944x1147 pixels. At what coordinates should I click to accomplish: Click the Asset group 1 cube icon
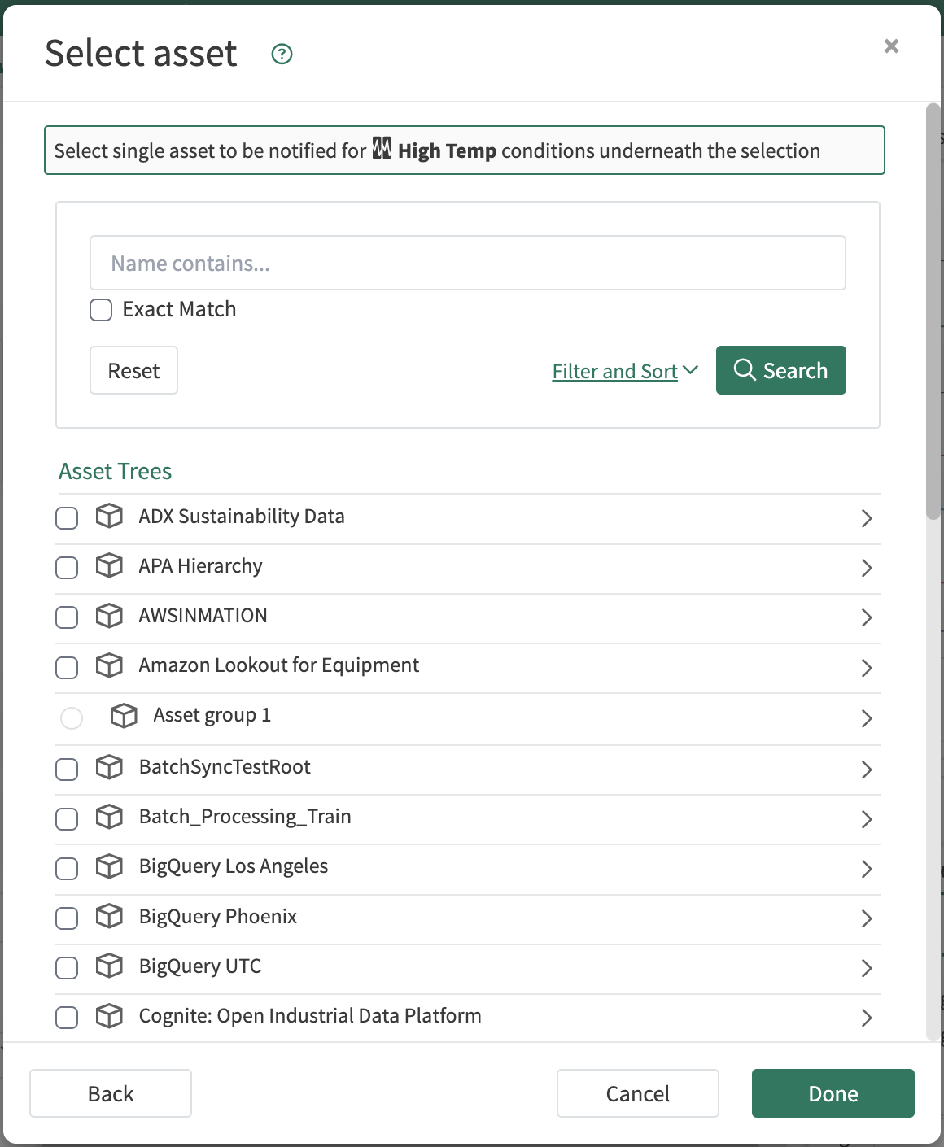[x=124, y=716]
